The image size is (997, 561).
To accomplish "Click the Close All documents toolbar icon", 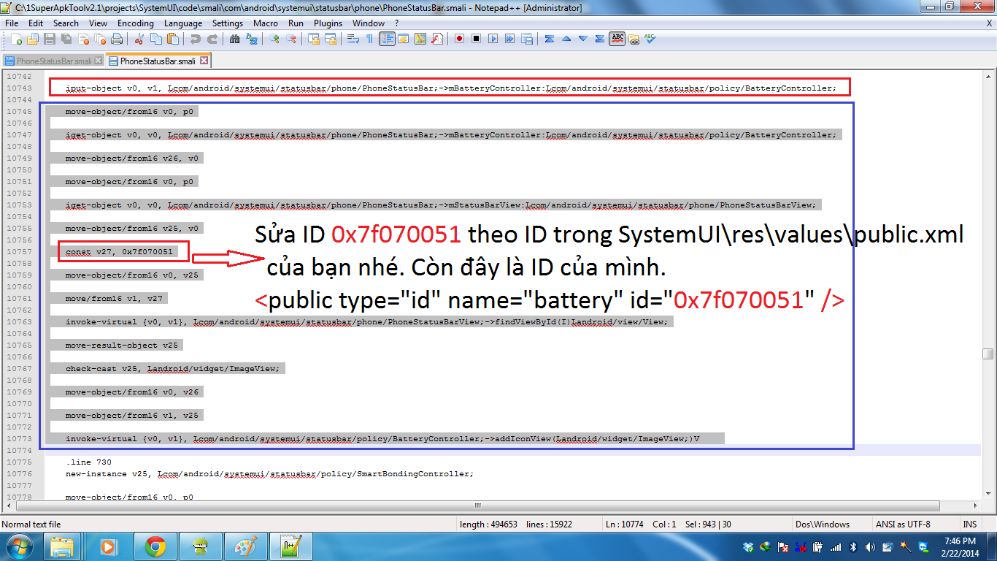I will (x=100, y=39).
